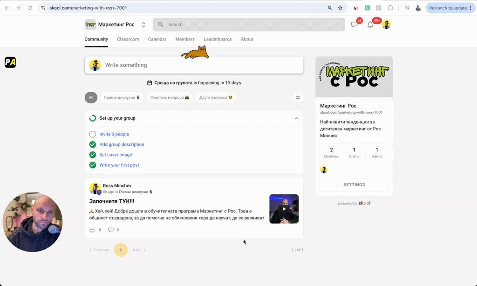477x286 pixels.
Task: Go back in browser history
Action: coord(7,8)
